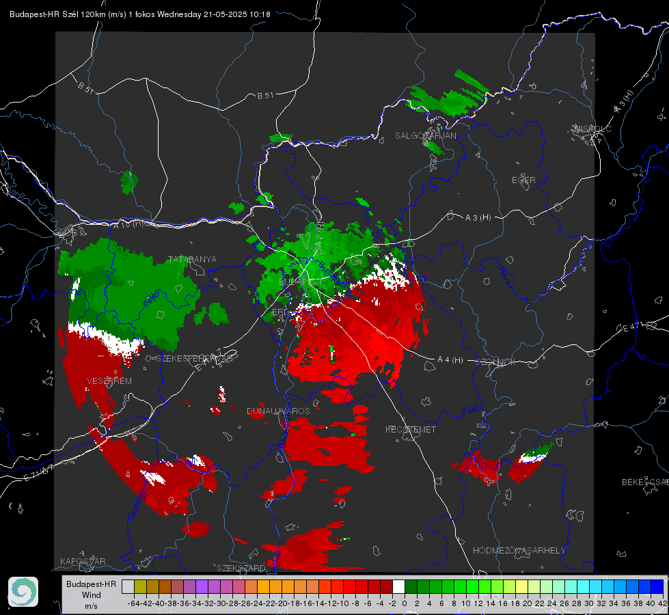Pick the light gray first legend swatch
669x615 pixels.
point(128,586)
